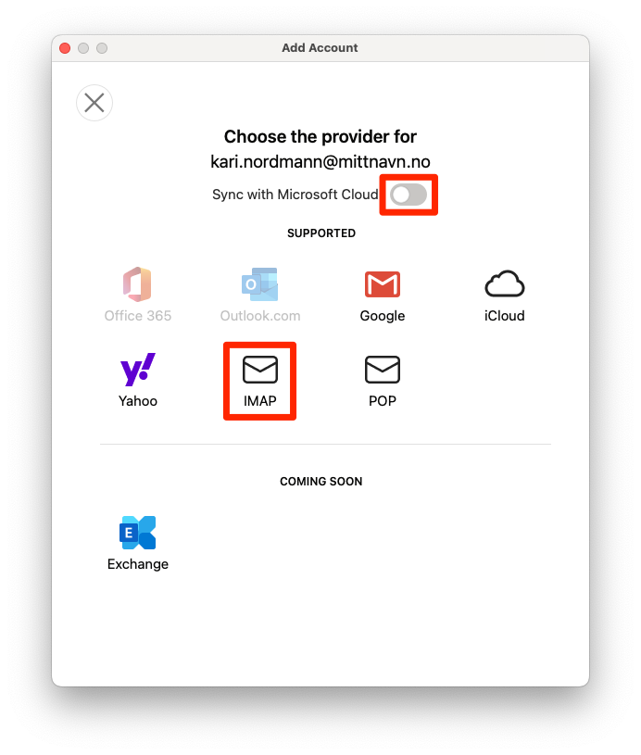Click the Add Account window title
Screen dimensions: 641x755
320,47
